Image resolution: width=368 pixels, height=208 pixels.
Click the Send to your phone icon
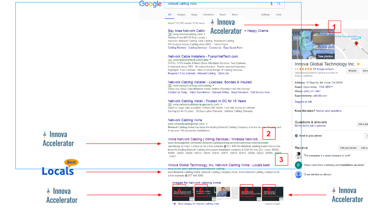point(296,136)
